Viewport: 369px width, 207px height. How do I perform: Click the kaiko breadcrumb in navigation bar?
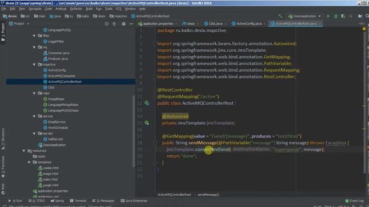click(83, 16)
